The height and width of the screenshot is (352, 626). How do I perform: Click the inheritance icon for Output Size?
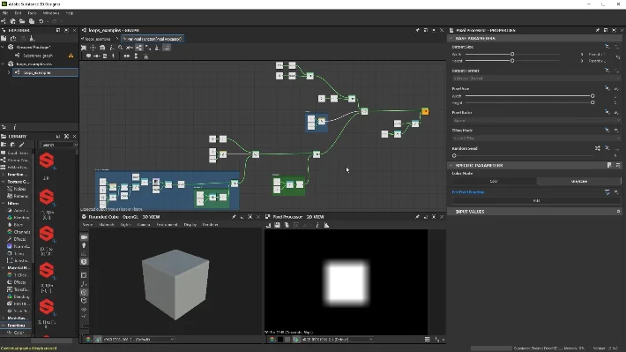click(x=607, y=47)
